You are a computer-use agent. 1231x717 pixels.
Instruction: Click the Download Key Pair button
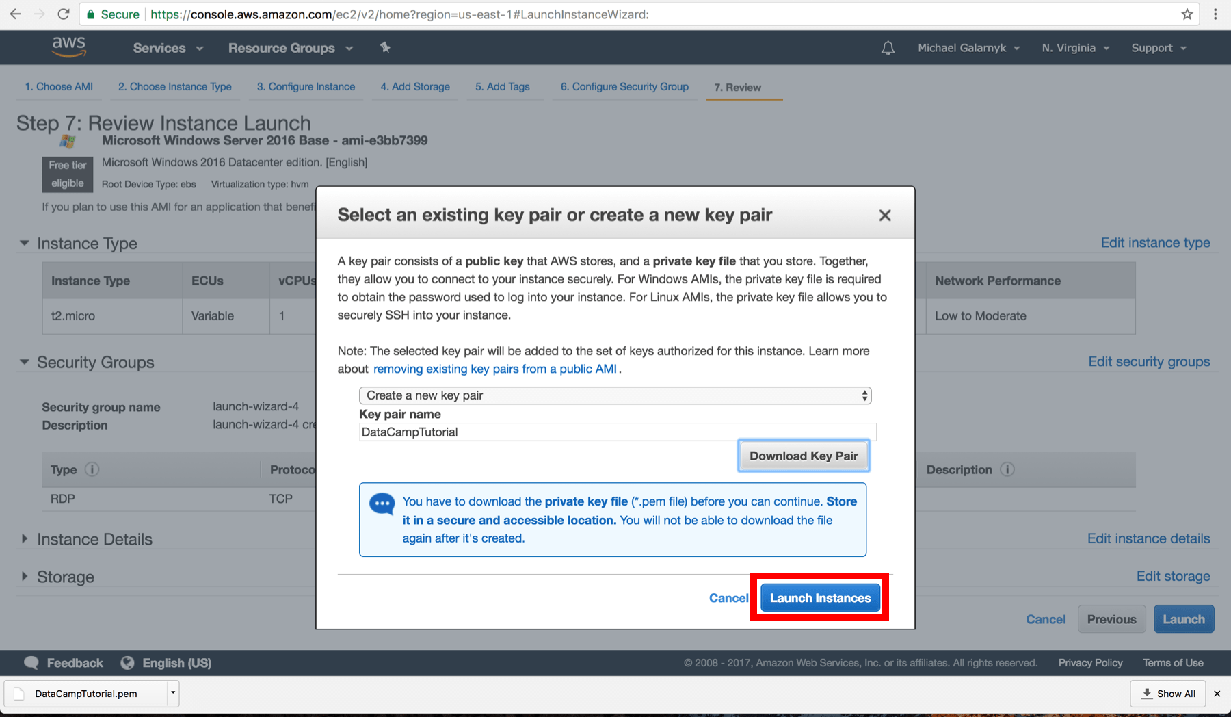tap(803, 455)
